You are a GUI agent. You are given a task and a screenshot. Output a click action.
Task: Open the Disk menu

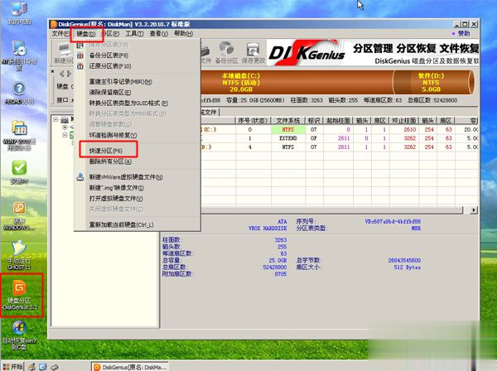[x=86, y=34]
